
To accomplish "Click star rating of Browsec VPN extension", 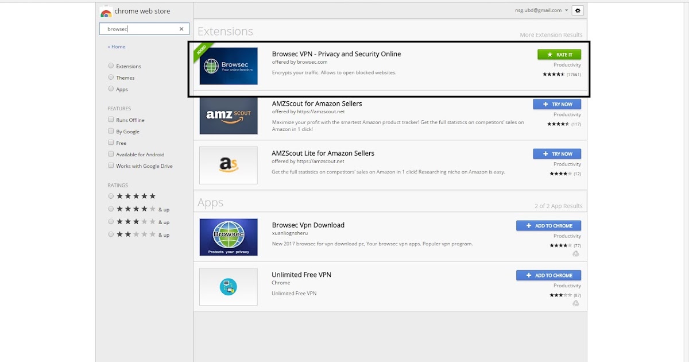I will pos(553,74).
